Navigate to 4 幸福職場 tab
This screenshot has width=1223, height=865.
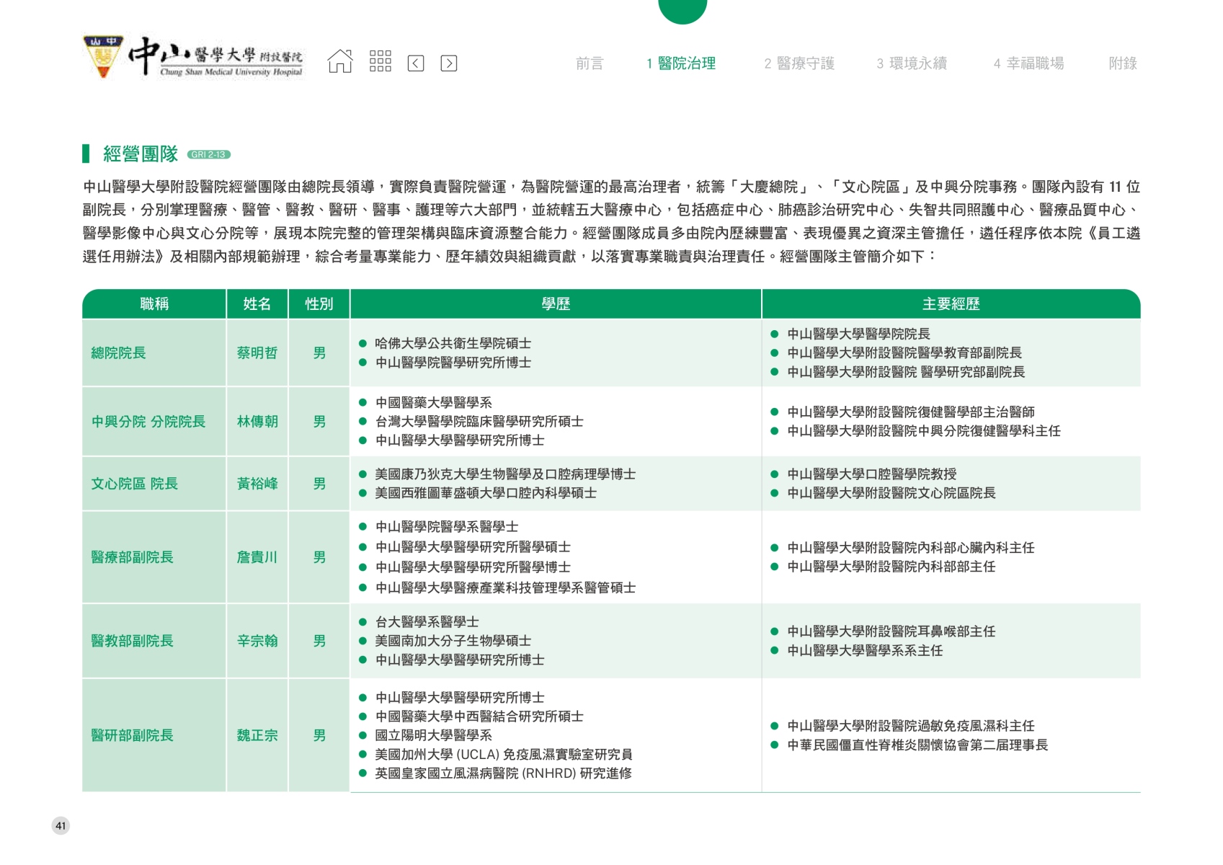[1028, 63]
